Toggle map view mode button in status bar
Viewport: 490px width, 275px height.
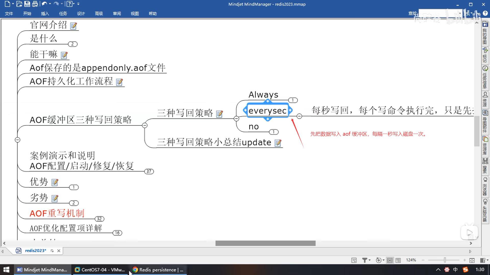pos(390,260)
